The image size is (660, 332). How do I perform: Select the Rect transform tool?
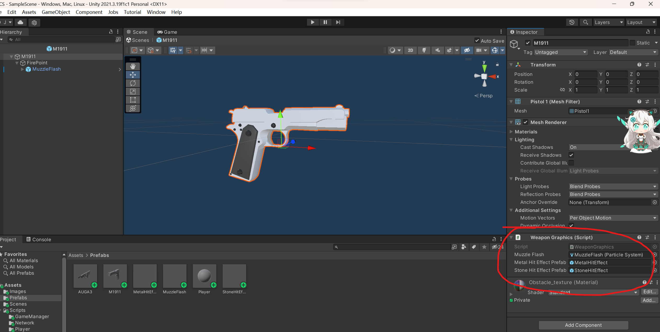133,100
